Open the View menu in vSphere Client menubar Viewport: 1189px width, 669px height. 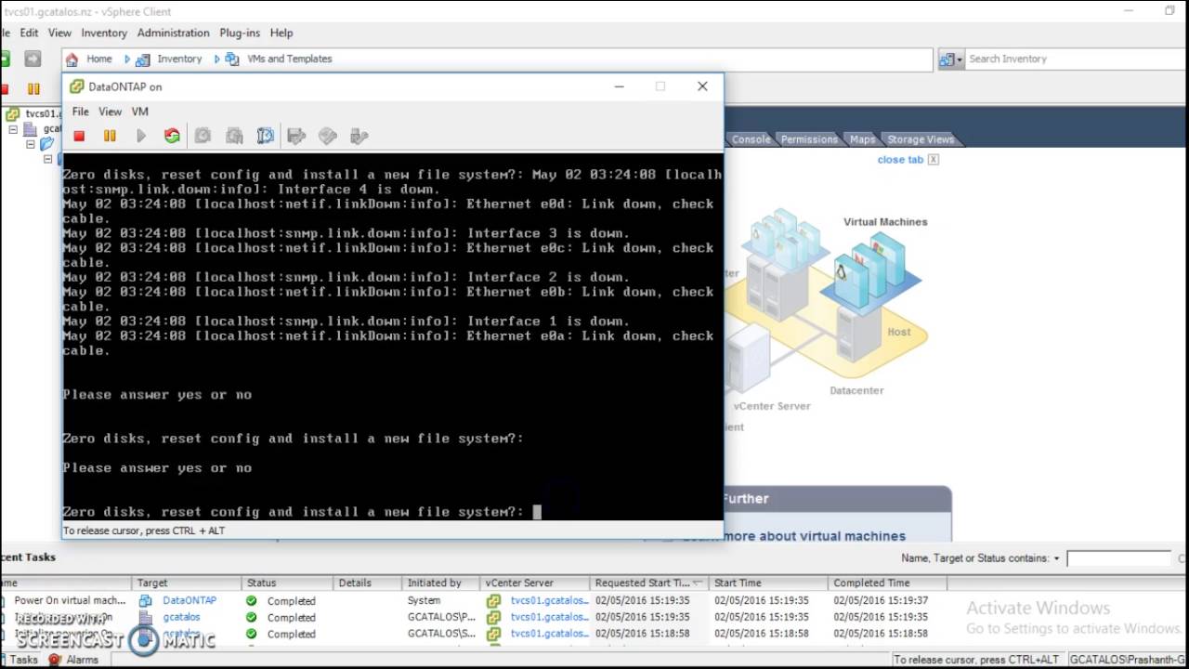[59, 33]
